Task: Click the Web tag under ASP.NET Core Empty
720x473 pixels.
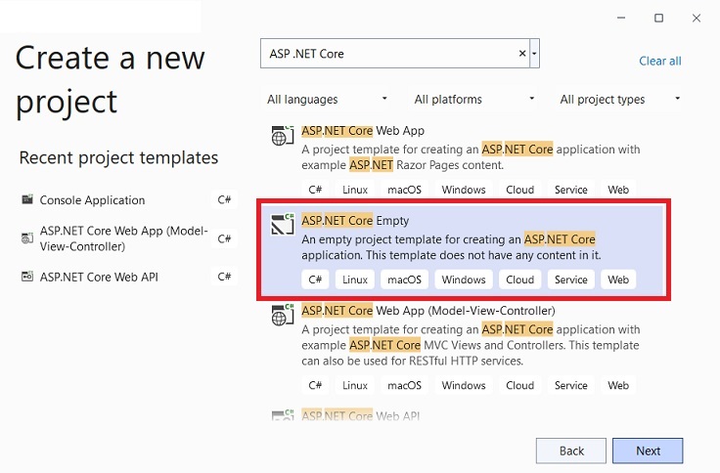Action: [x=618, y=279]
